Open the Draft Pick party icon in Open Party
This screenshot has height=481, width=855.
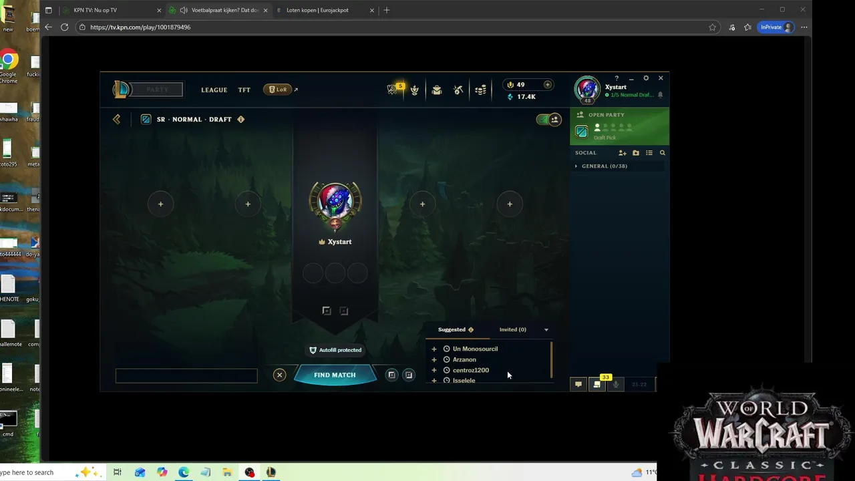click(x=582, y=132)
